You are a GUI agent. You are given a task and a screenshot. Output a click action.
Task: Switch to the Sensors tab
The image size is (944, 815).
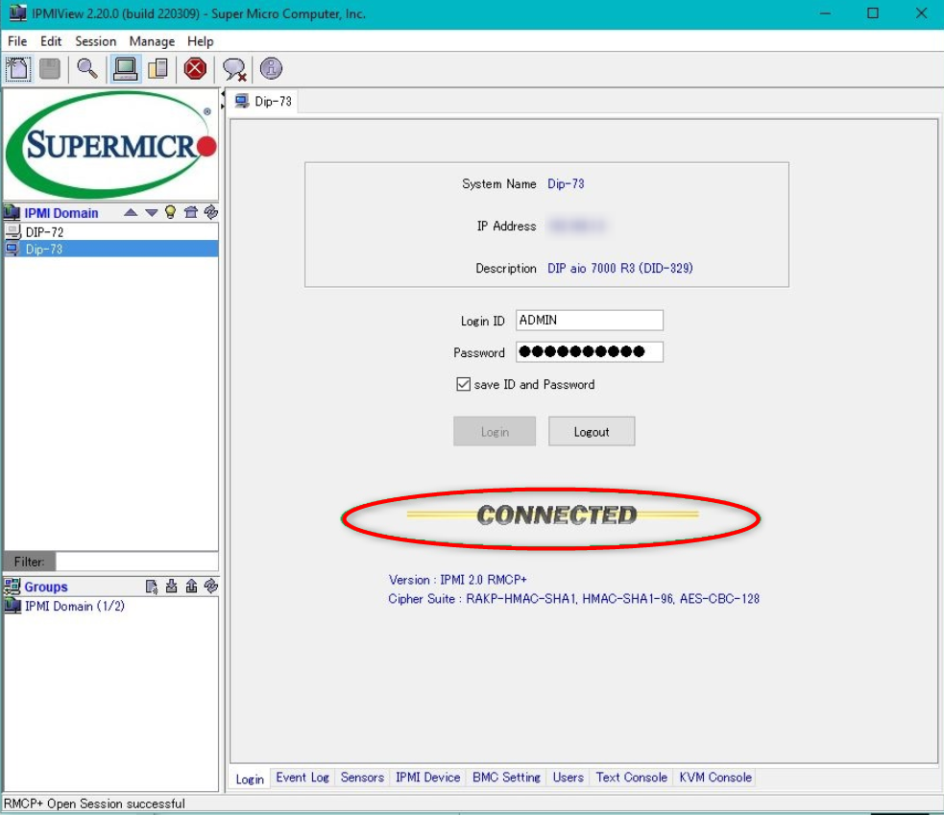click(362, 777)
